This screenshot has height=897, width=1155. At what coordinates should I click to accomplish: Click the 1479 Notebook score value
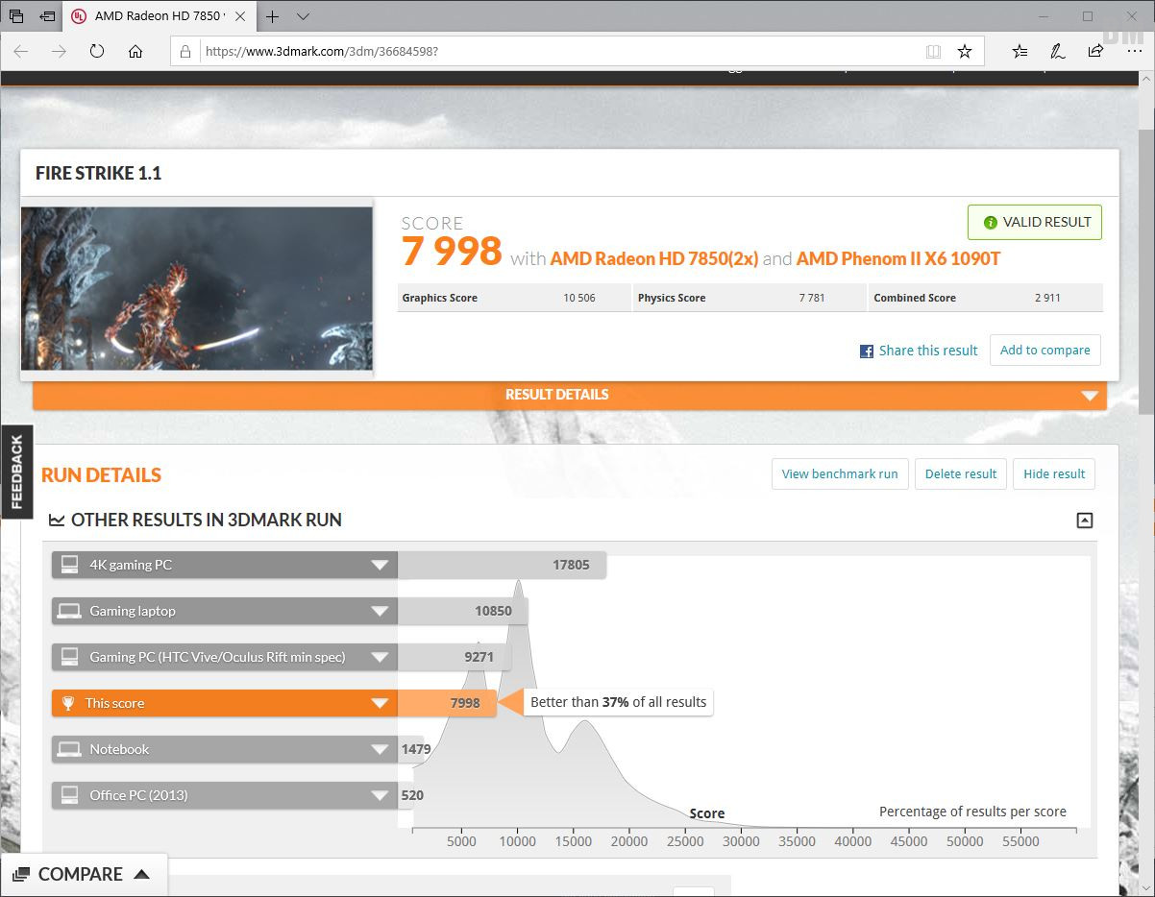tap(416, 749)
